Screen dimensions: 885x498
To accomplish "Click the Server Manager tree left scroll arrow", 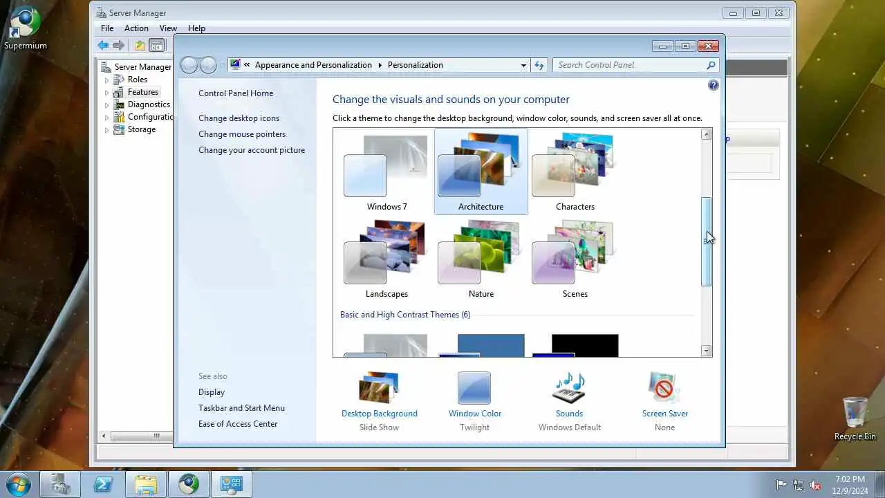I will point(105,436).
